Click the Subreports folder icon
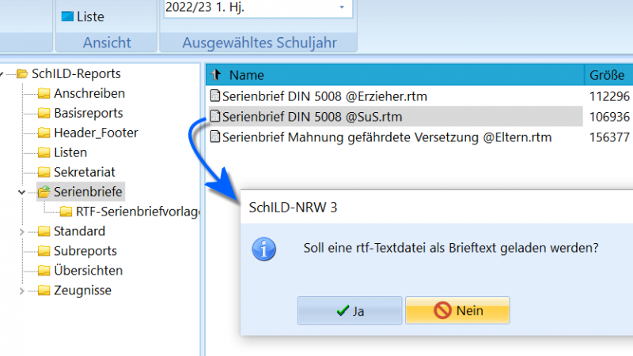 point(44,251)
